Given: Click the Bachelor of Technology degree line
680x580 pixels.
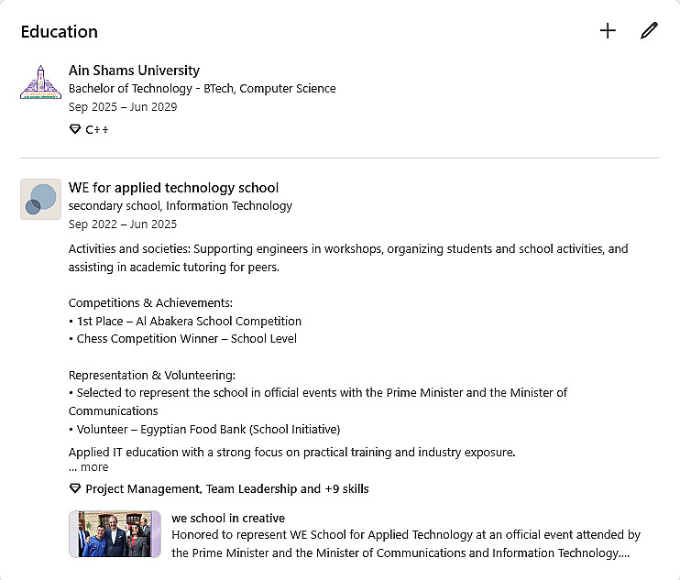Looking at the screenshot, I should [x=202, y=89].
